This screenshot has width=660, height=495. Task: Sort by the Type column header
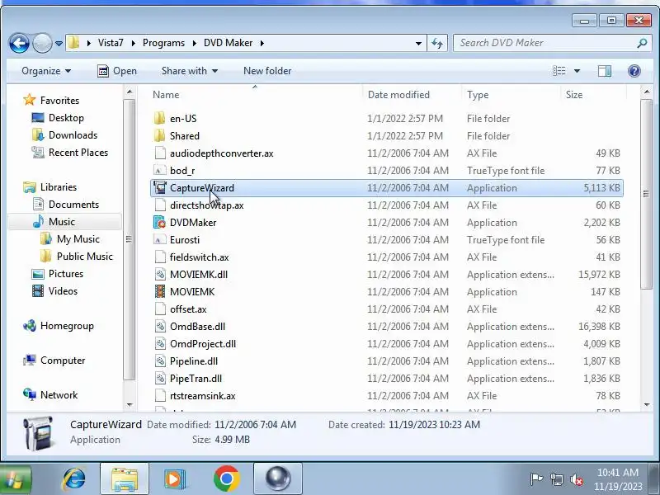[478, 95]
